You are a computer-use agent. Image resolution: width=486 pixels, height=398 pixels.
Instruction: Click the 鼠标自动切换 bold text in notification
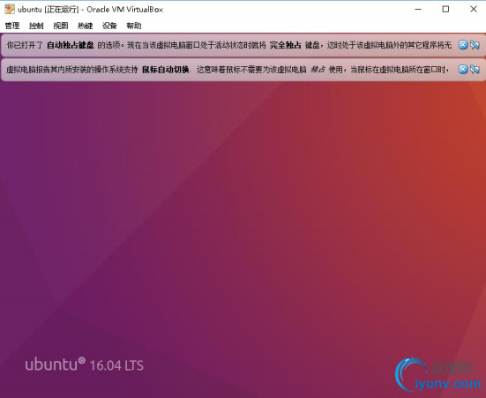pos(166,70)
